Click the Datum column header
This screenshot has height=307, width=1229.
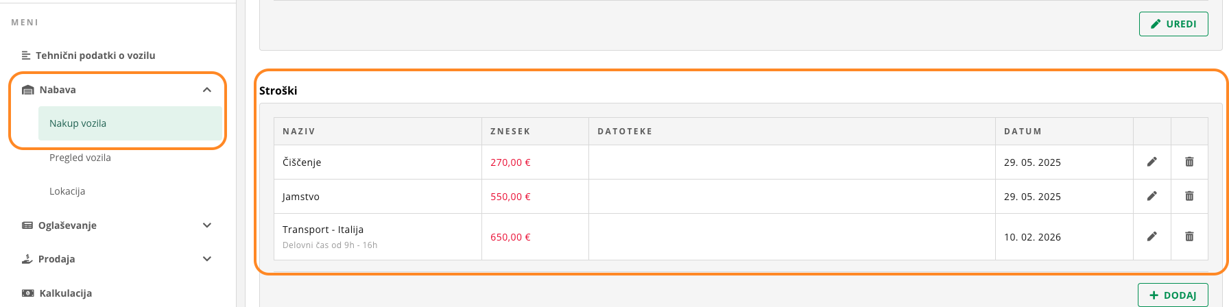1023,132
